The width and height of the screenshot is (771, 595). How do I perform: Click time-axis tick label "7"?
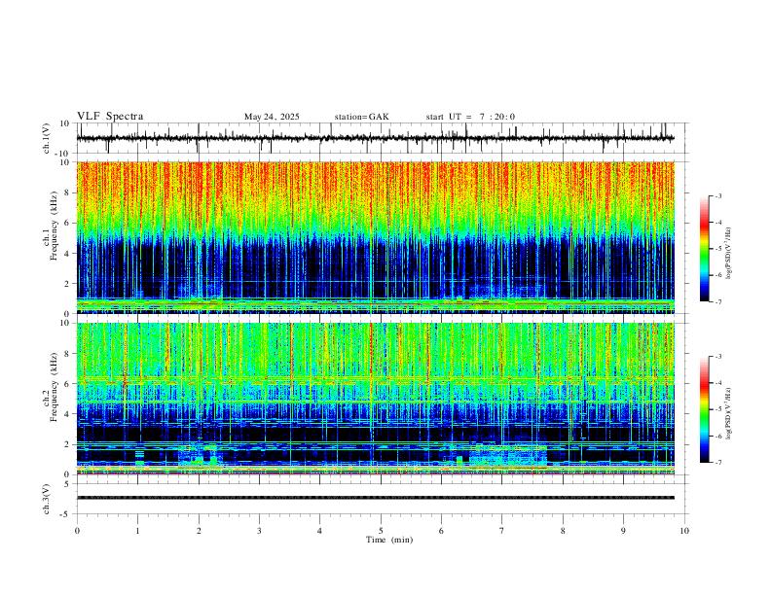(x=502, y=531)
